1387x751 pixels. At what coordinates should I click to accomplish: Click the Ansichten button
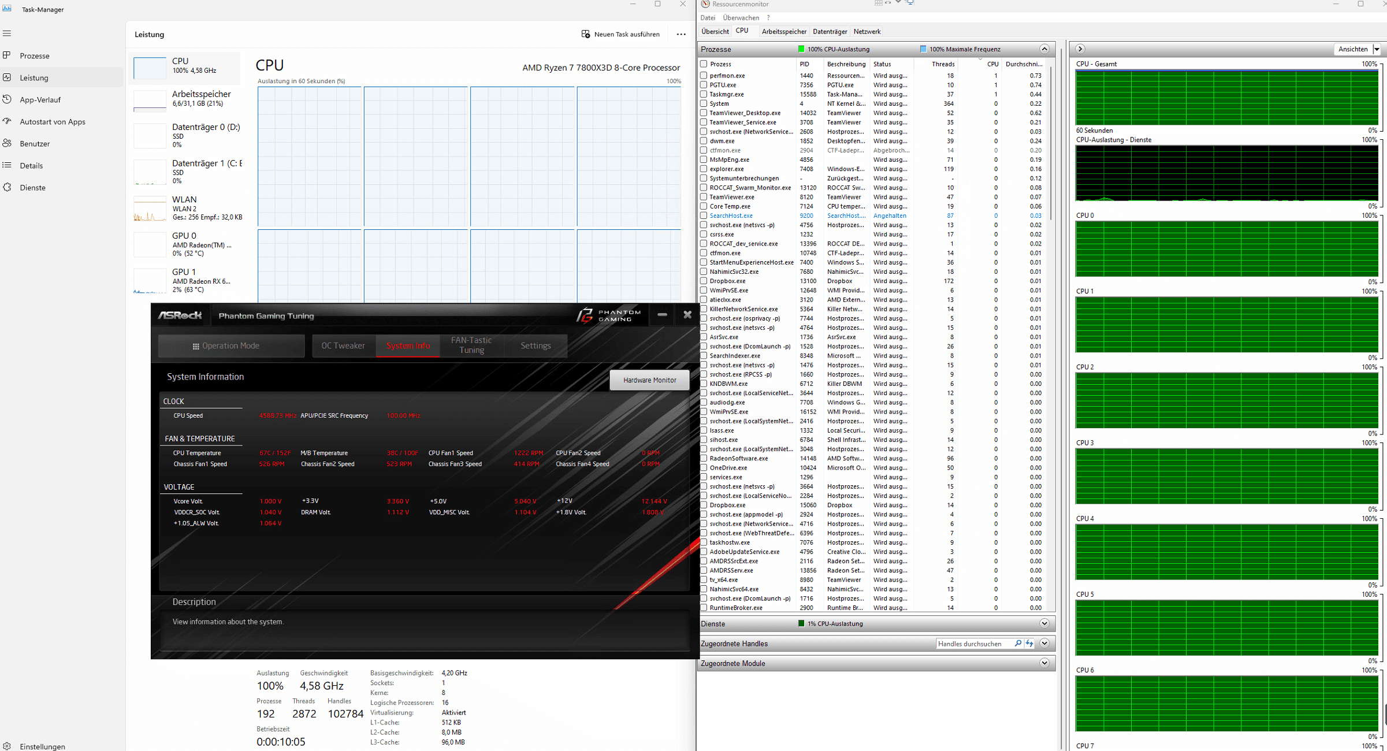click(1353, 49)
